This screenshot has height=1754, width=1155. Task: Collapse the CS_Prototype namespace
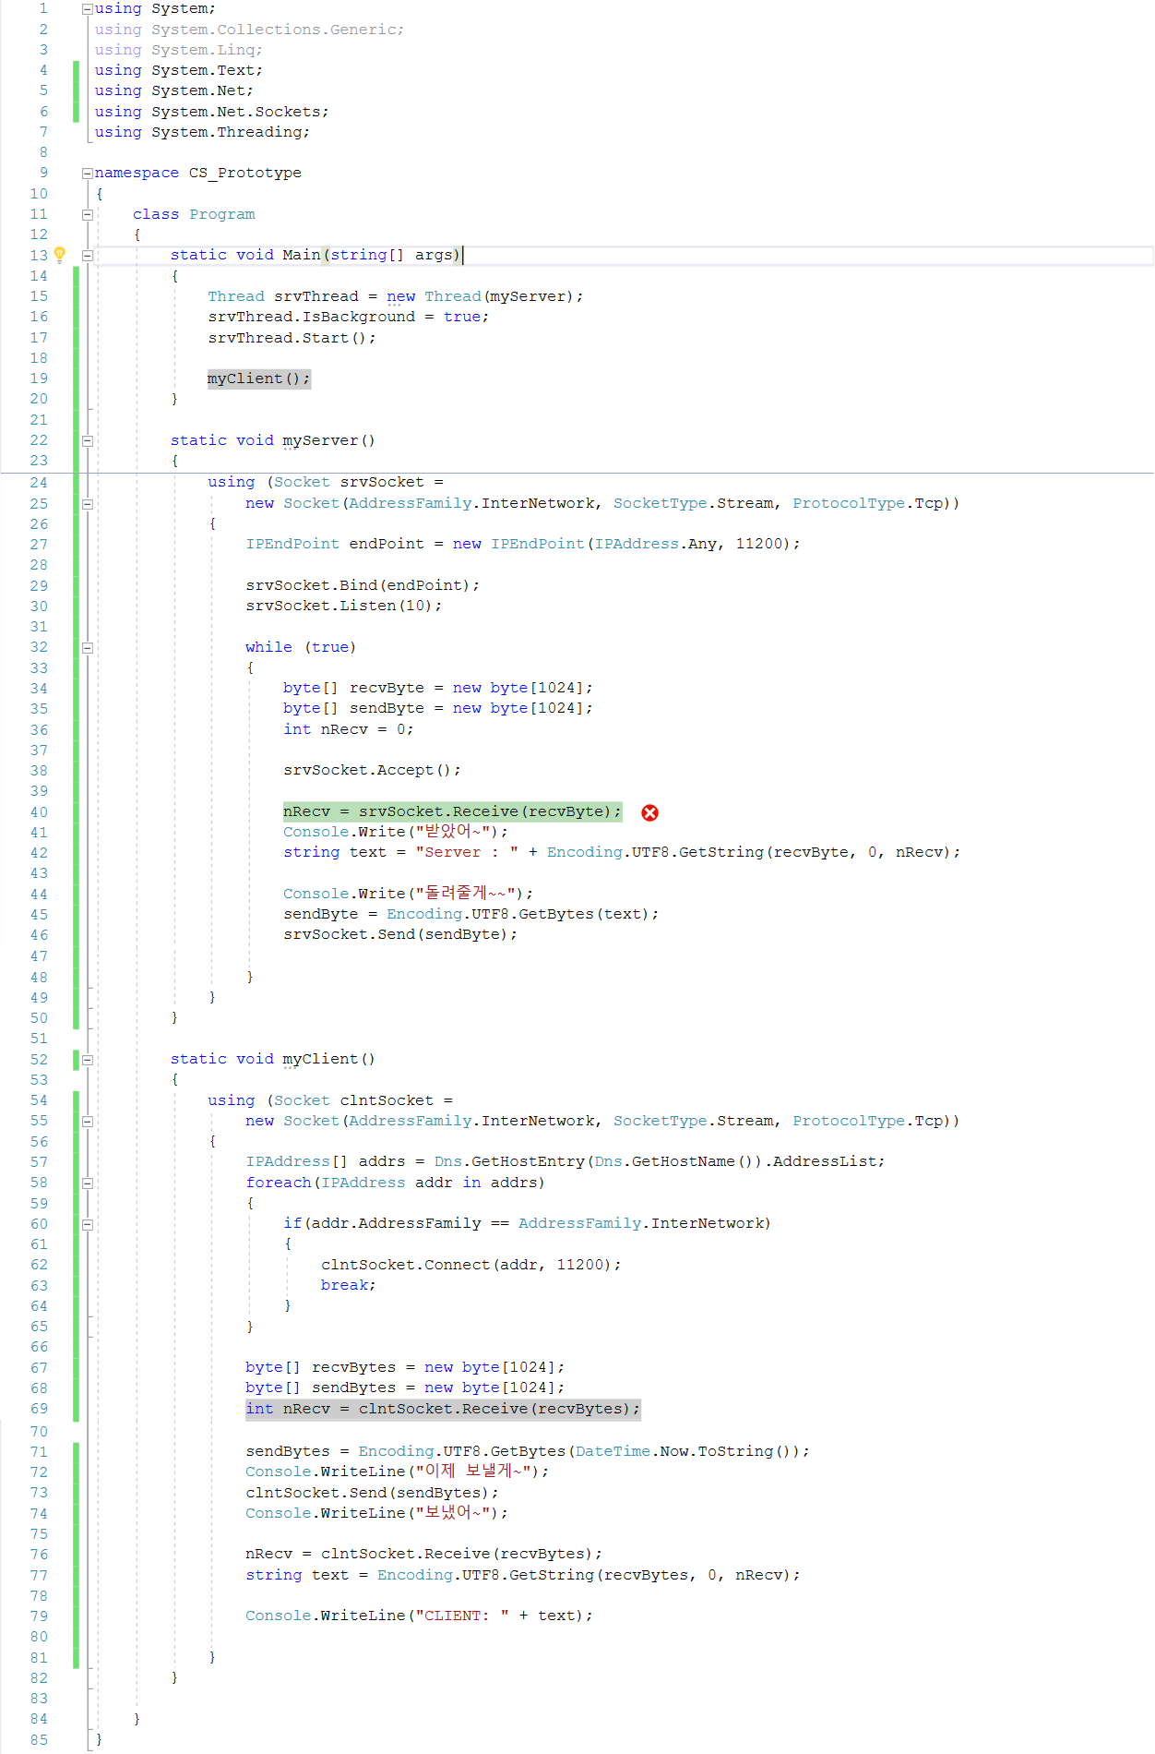point(88,174)
